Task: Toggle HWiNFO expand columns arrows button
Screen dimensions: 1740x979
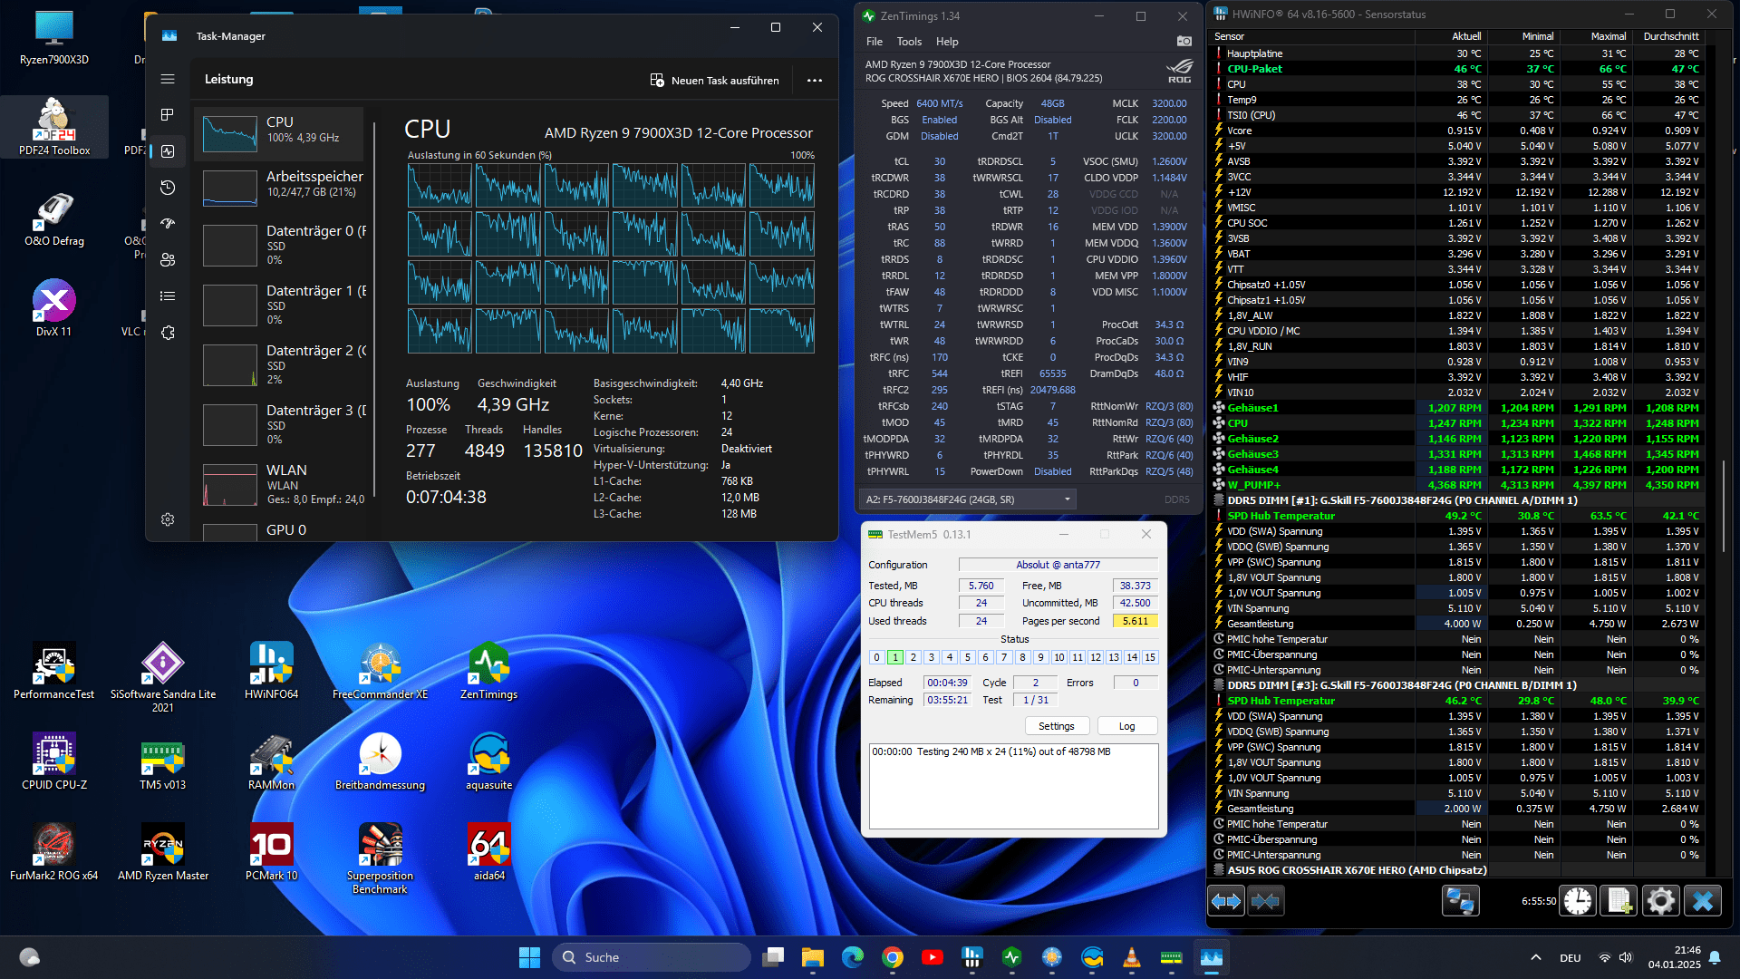Action: coord(1226,901)
